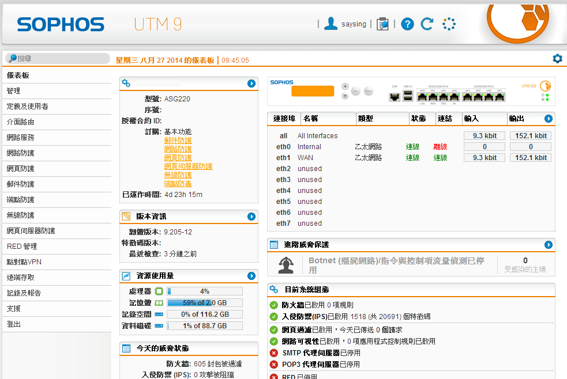Expand the interfaces table arrow beside 輸出
Screen dimensions: 567x379
(x=548, y=119)
